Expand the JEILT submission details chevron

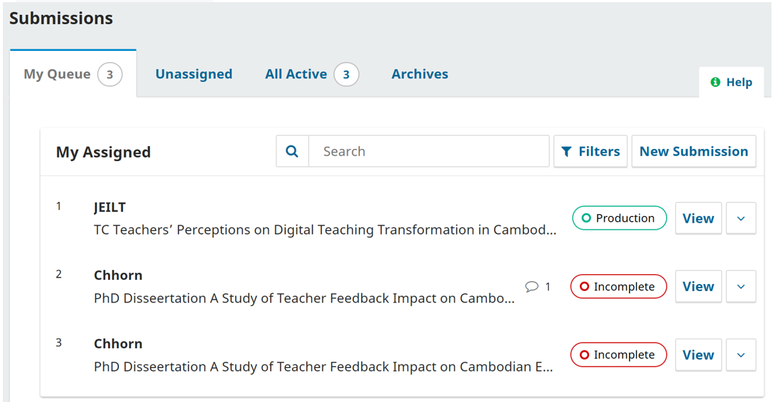(x=741, y=218)
